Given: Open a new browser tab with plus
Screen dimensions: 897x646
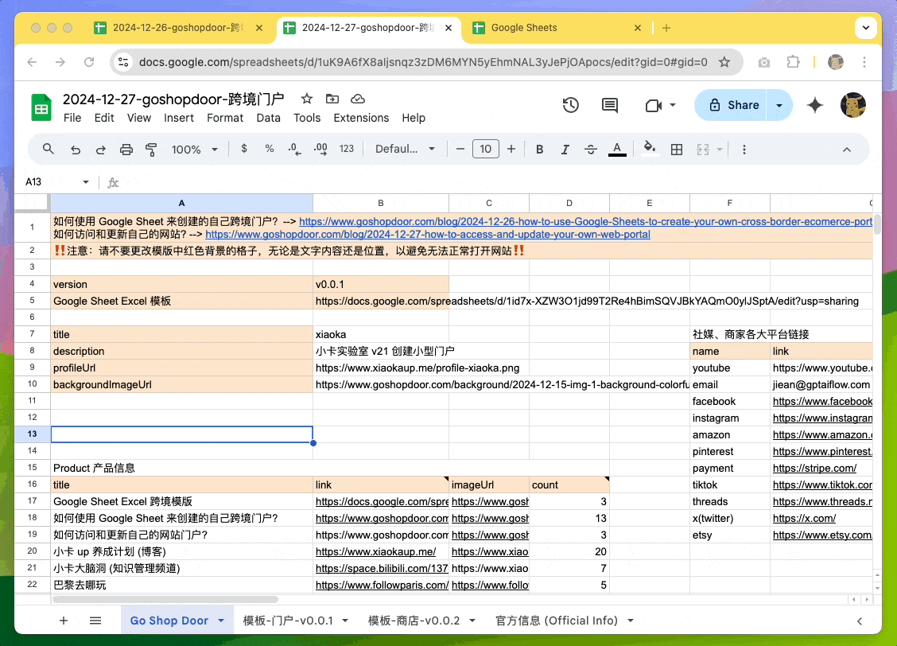Looking at the screenshot, I should tap(666, 28).
